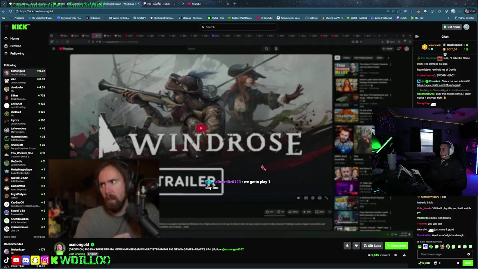478x269 pixels.
Task: Click the report warning triangle icon
Action: (x=404, y=255)
